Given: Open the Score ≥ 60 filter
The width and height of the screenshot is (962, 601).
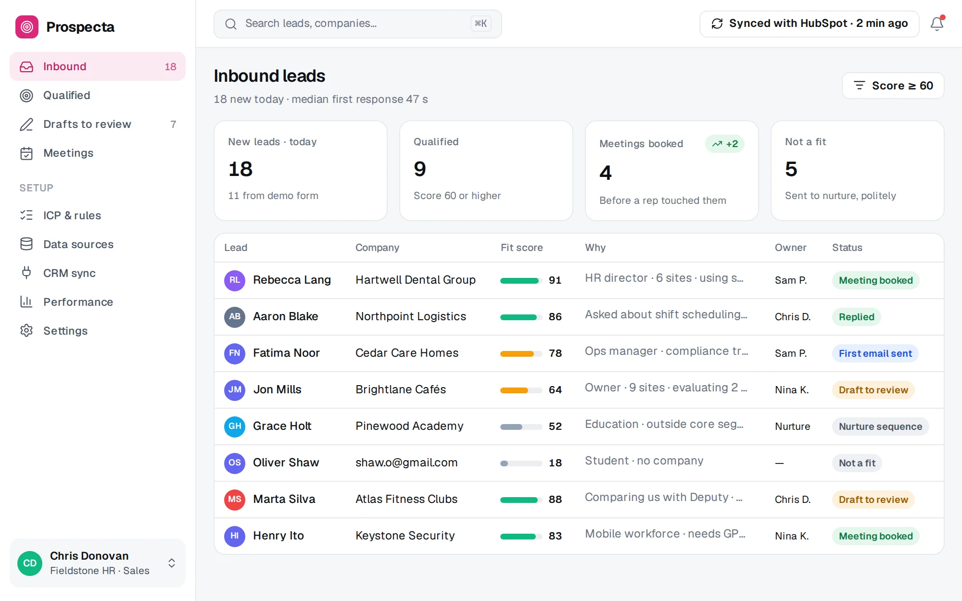Looking at the screenshot, I should [x=893, y=86].
